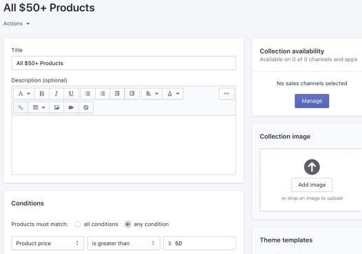
Task: Insert a bulleted list
Action: (87, 94)
